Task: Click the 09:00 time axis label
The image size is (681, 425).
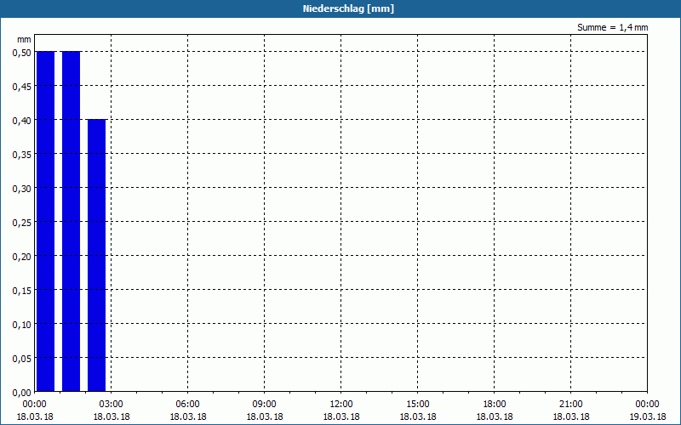Action: (265, 405)
